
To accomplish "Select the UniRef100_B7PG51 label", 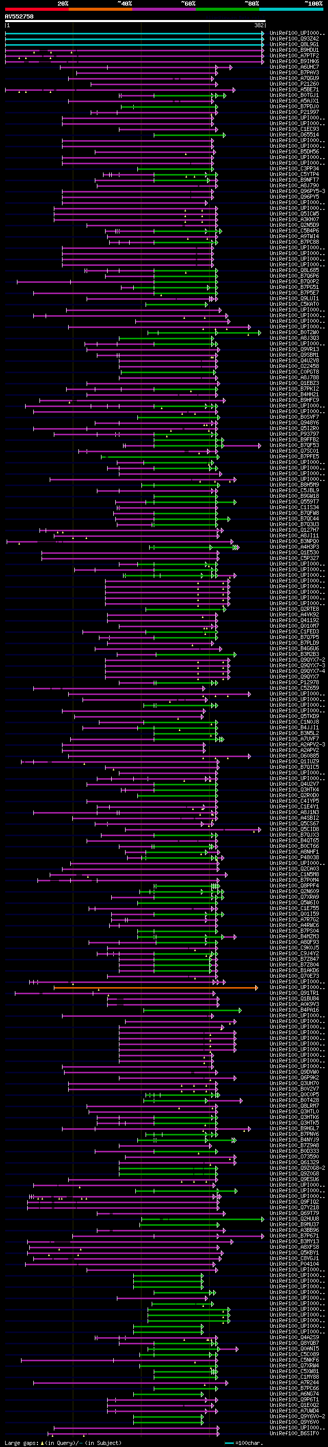I will click(294, 287).
